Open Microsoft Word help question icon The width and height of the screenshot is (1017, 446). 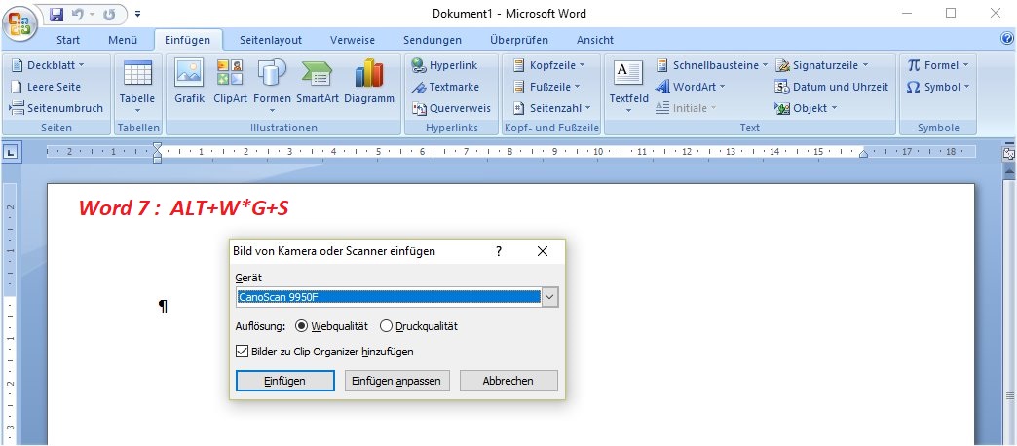pos(1006,39)
